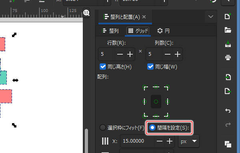240x153 pixels.
Task: Click the greyed Redo arrow icon
Action: 228,124
